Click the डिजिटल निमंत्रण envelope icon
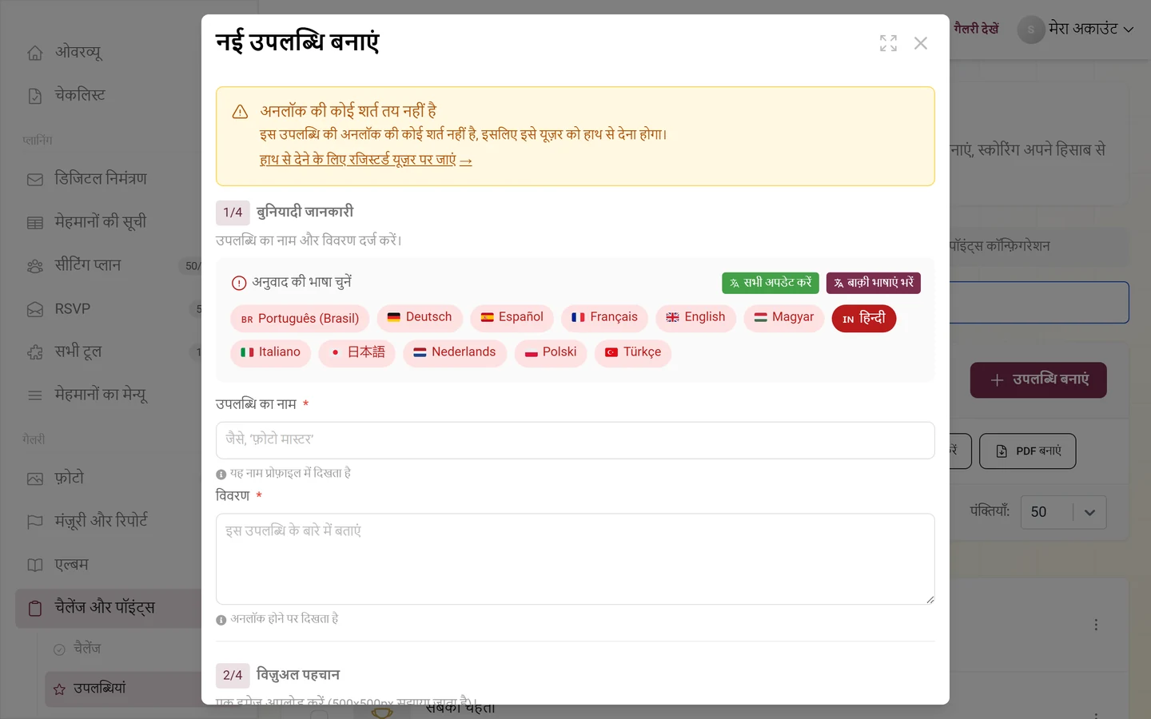The height and width of the screenshot is (719, 1151). coord(35,180)
